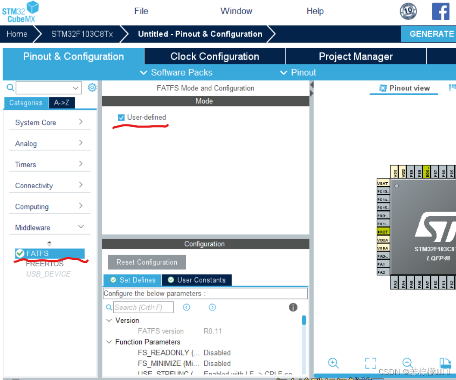Go to previous search result arrow
This screenshot has width=456, height=380.
pyautogui.click(x=187, y=307)
